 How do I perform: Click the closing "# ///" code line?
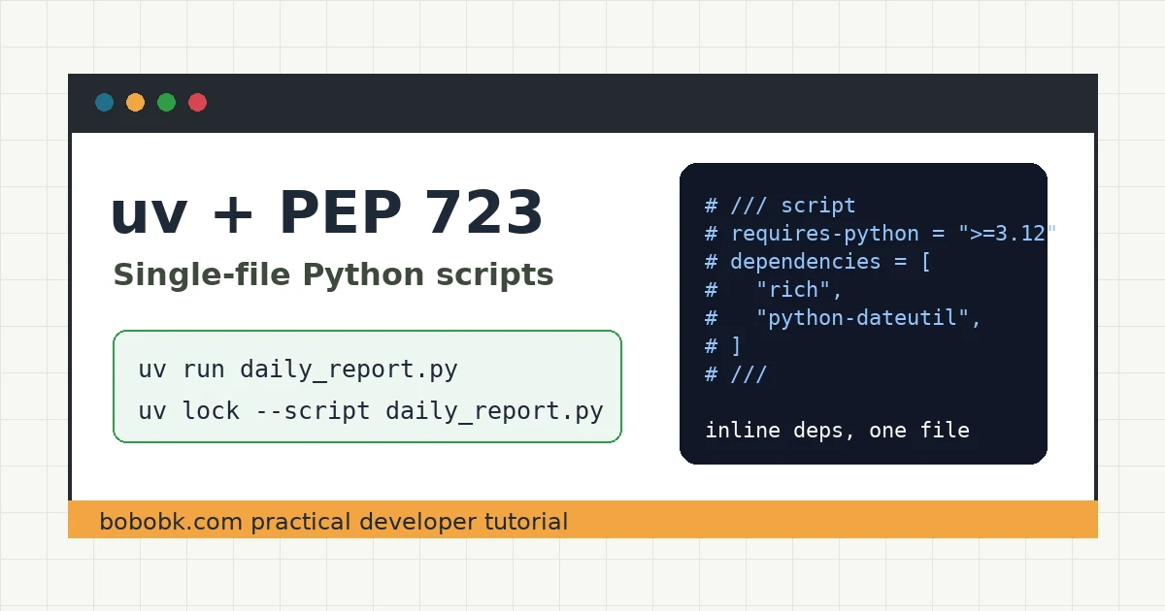[736, 374]
